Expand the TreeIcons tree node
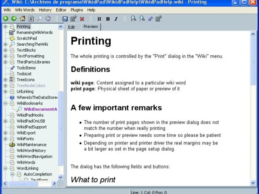Screen dimensions: 259x194 coord(5,80)
